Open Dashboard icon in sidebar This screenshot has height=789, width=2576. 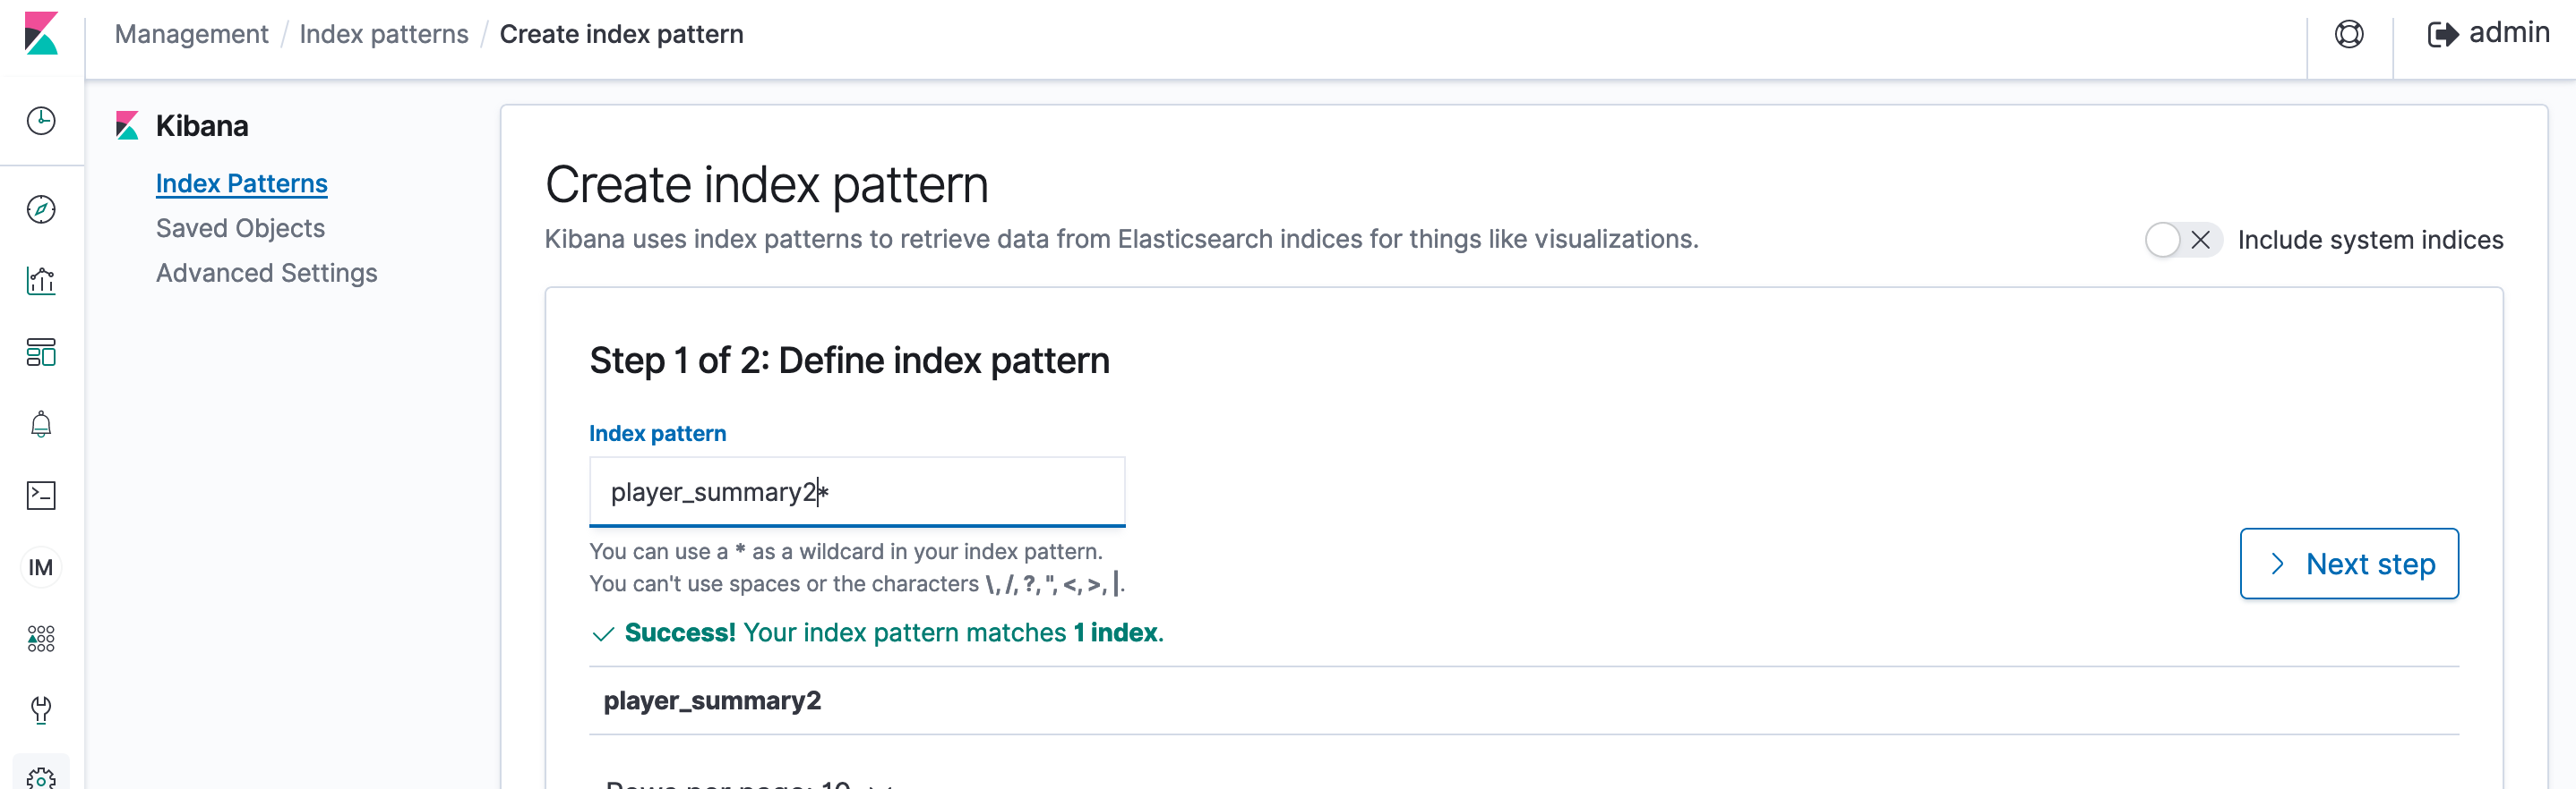(x=41, y=352)
